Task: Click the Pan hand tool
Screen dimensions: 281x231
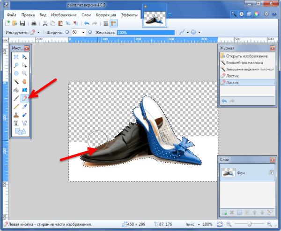Action: tap(25, 82)
